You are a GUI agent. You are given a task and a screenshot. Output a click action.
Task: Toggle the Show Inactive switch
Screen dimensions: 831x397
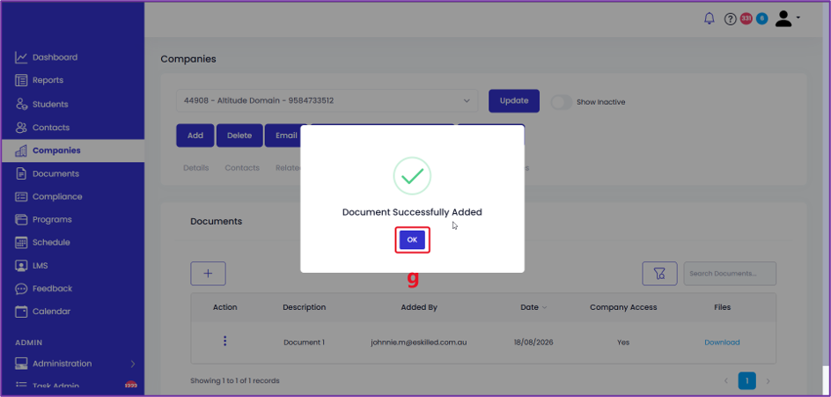[562, 102]
